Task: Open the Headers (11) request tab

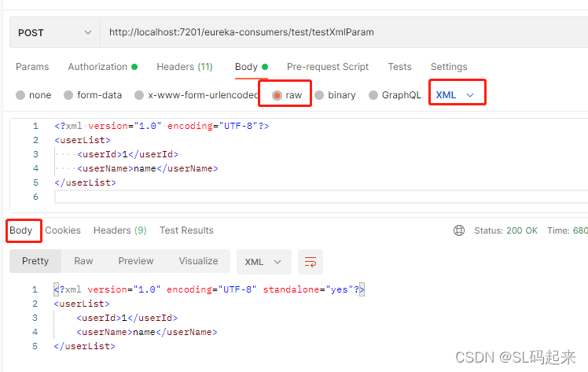Action: [184, 67]
